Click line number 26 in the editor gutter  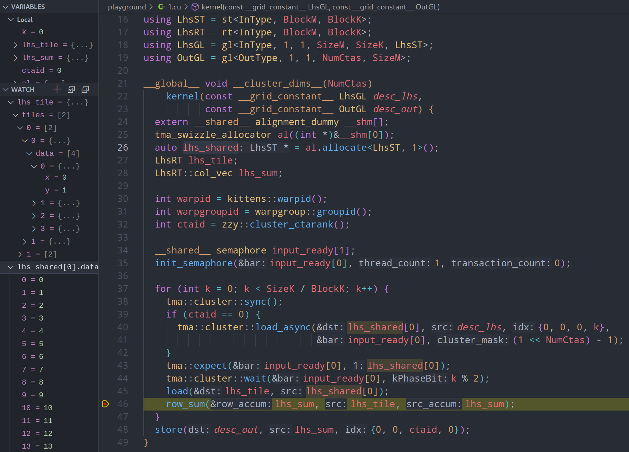[123, 147]
